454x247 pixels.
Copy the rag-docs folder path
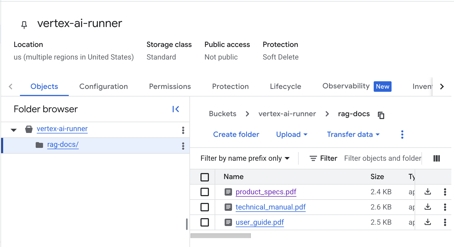(x=381, y=115)
